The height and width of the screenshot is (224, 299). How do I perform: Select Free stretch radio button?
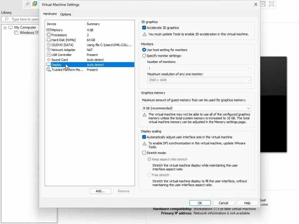149,175
